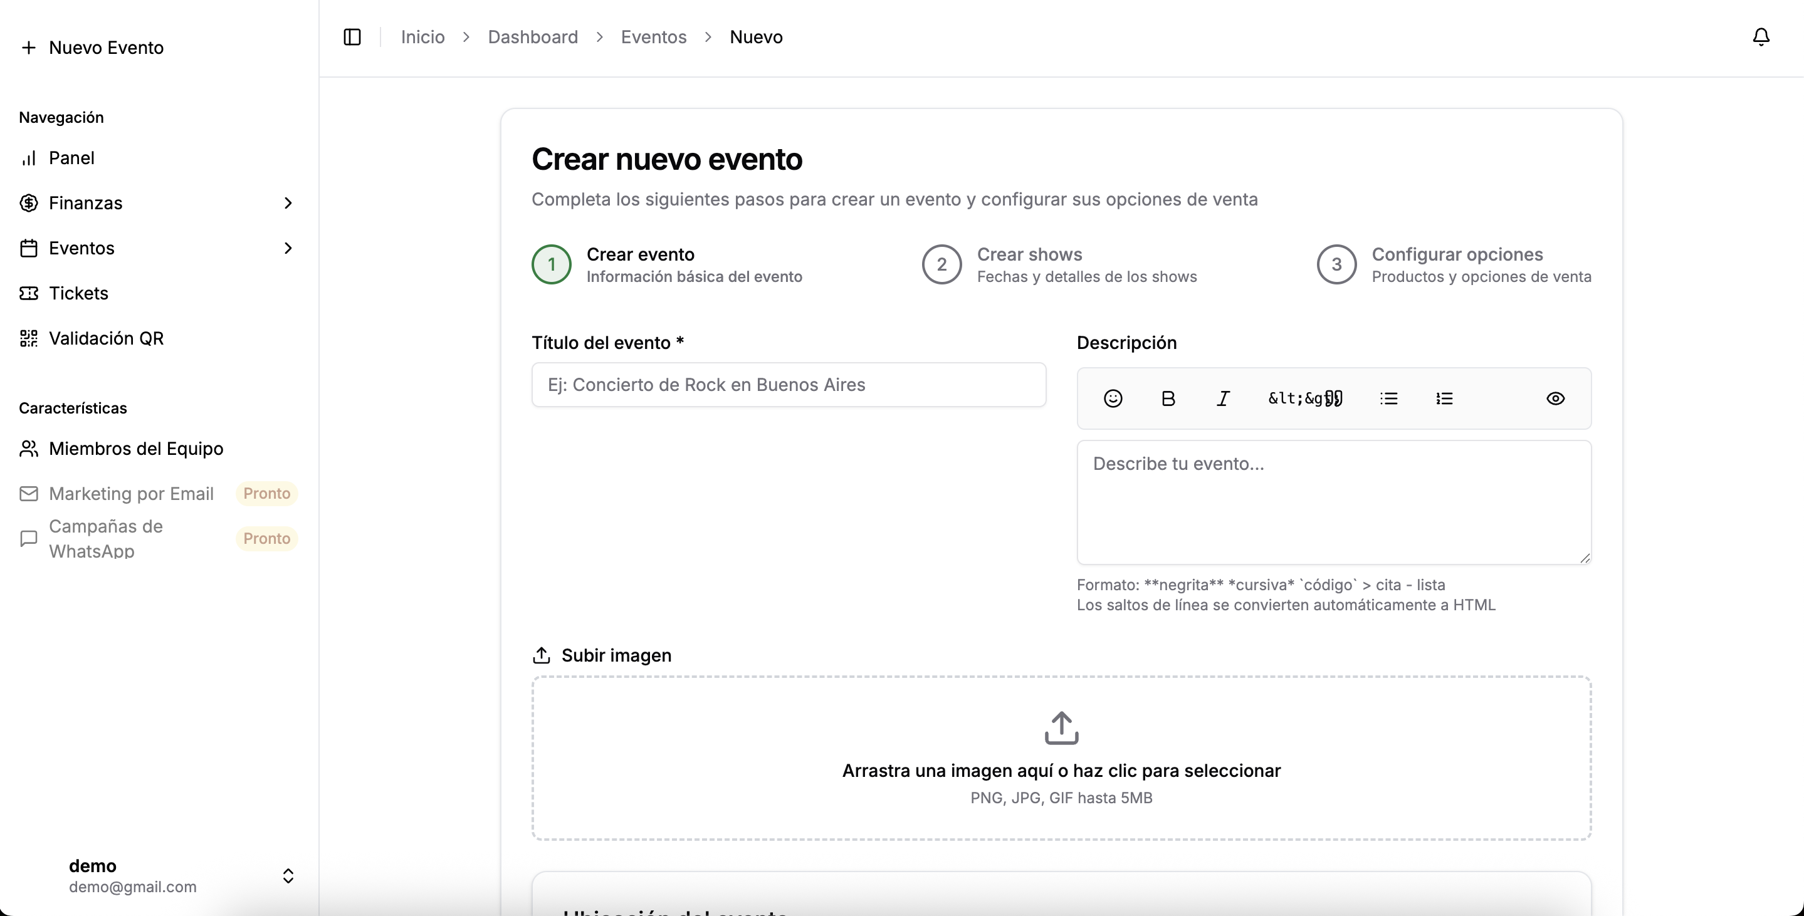Apply italic formatting in description toolbar
Viewport: 1804px width, 916px height.
pos(1223,399)
